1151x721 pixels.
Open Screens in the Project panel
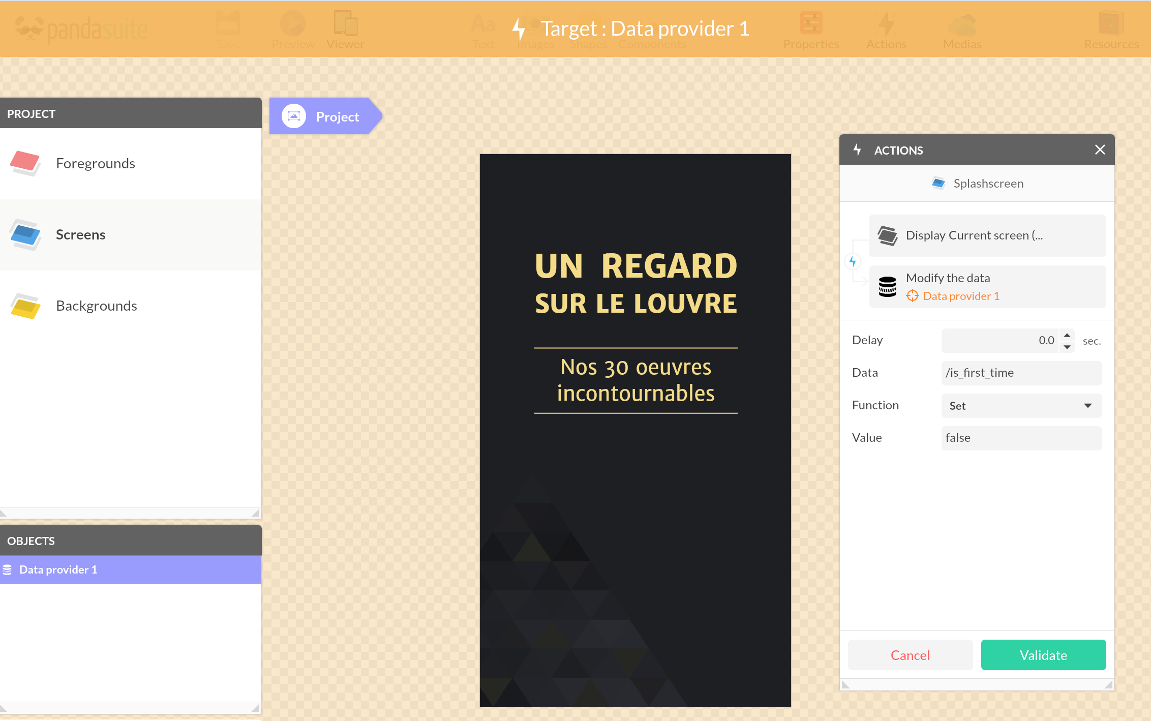pos(131,234)
